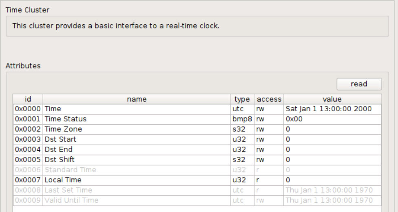Click the u32 type of Dst Start

point(242,139)
